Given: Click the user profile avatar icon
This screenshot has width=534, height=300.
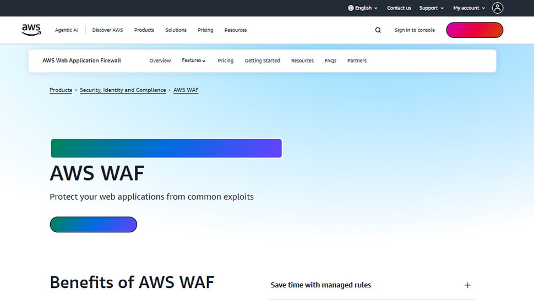Looking at the screenshot, I should (x=498, y=8).
